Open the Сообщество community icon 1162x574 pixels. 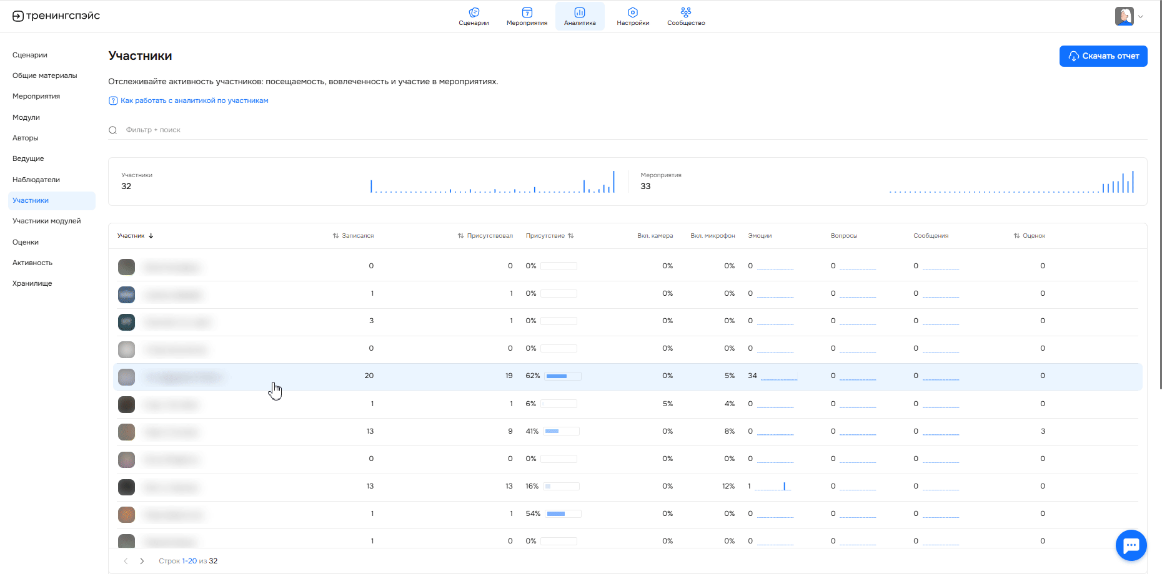[x=685, y=12]
